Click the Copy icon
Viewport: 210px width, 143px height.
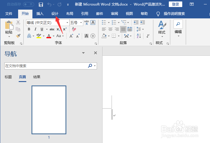[x=18, y=29]
